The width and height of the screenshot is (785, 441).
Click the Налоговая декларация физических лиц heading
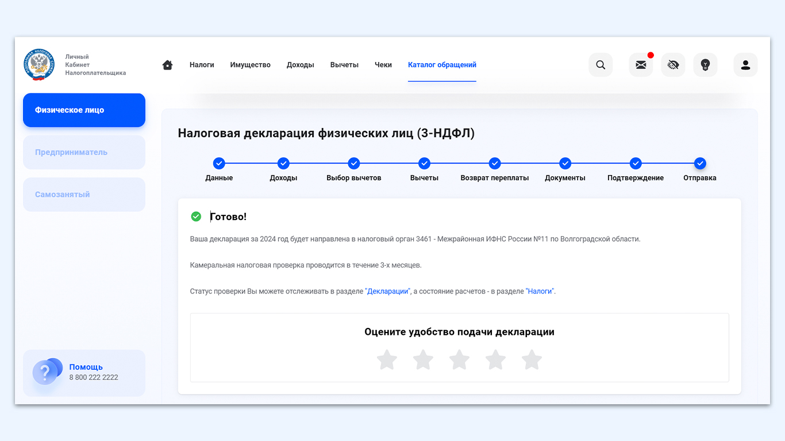pos(326,133)
